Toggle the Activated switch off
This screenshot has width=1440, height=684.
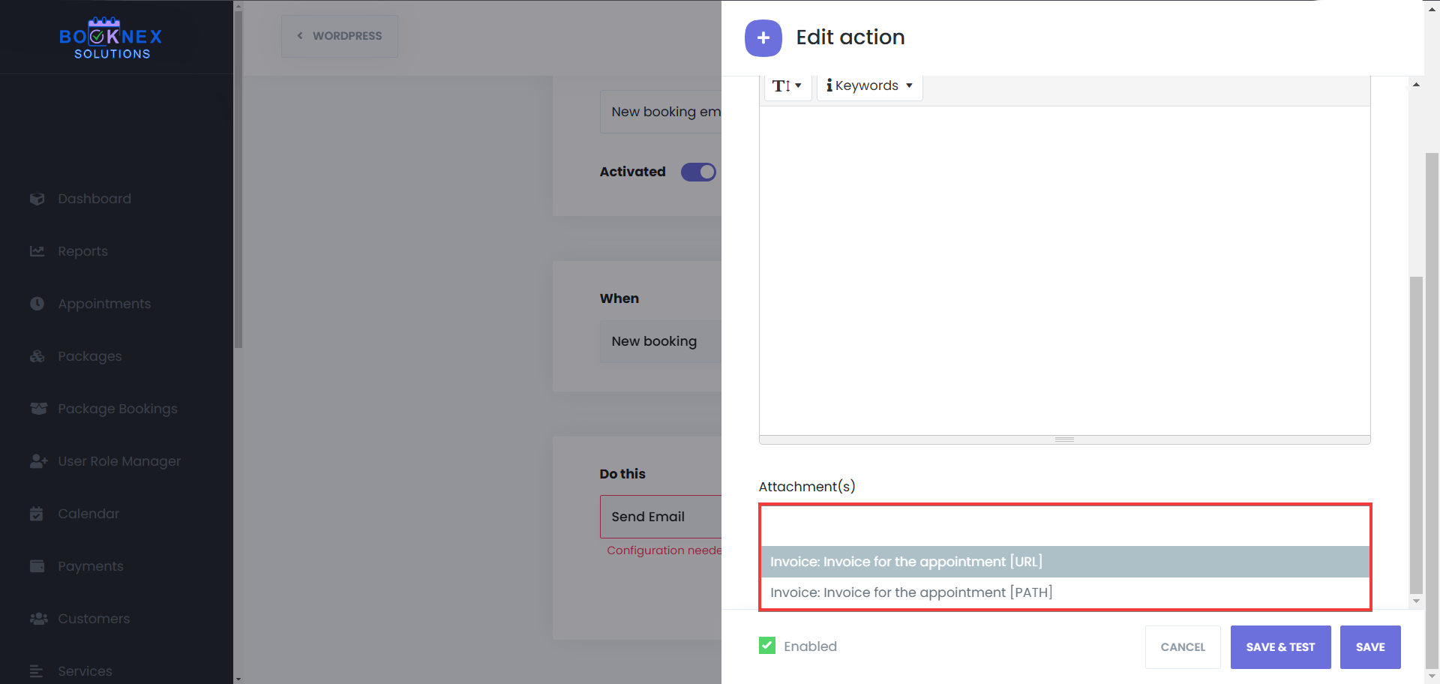point(698,172)
